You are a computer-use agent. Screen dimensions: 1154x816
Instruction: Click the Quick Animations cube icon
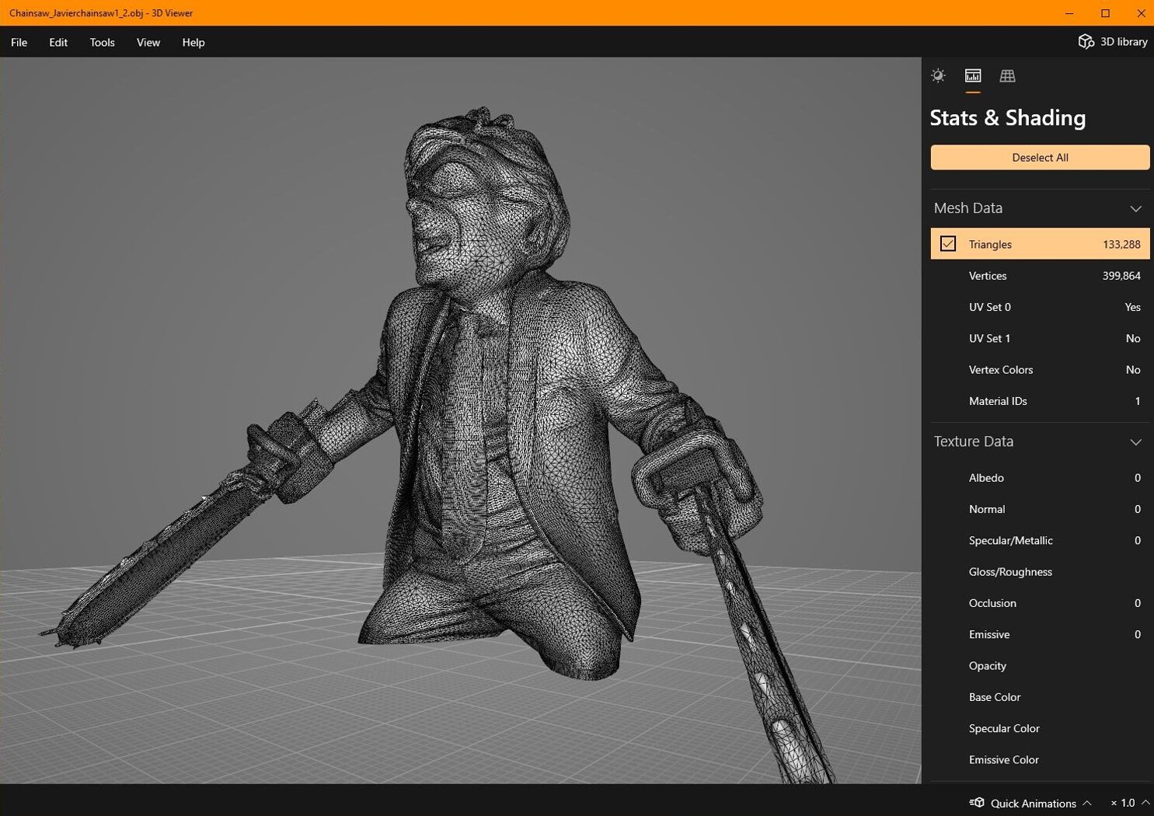(x=977, y=803)
